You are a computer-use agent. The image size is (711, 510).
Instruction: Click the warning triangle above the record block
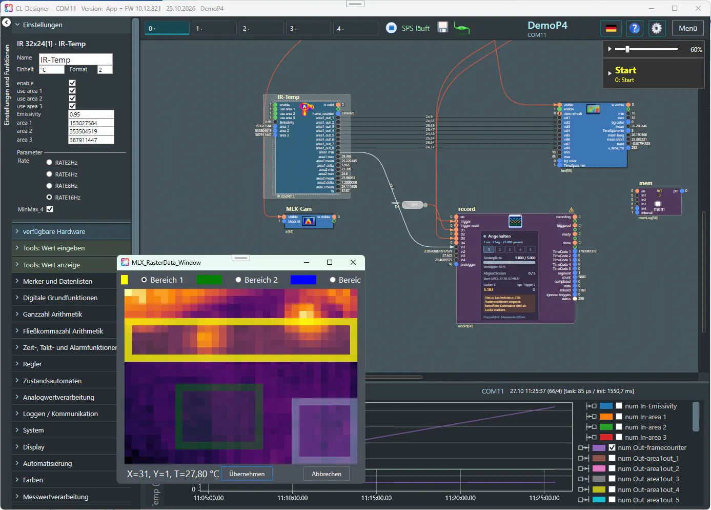(571, 210)
